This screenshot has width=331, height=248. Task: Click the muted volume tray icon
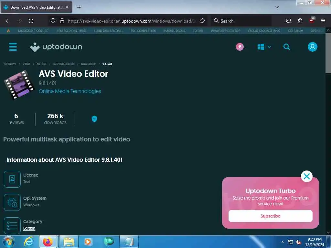(298, 242)
